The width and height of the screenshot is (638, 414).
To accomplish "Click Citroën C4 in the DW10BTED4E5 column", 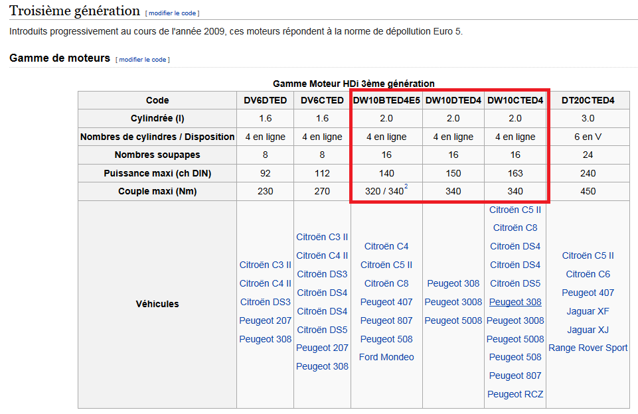I will (x=386, y=246).
